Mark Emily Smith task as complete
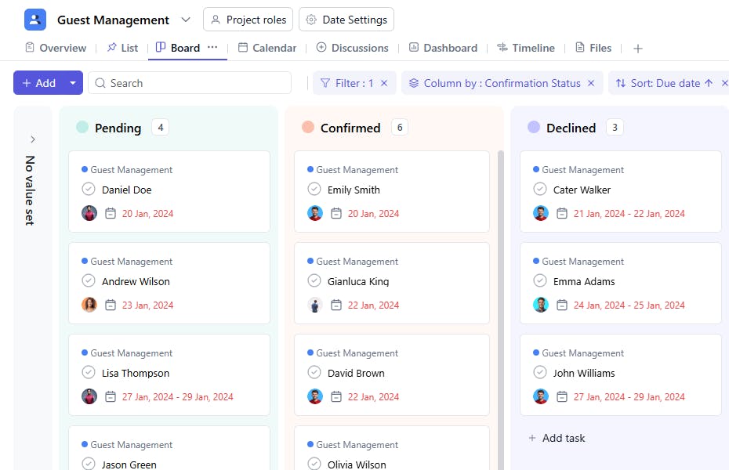The width and height of the screenshot is (729, 470). [x=314, y=190]
